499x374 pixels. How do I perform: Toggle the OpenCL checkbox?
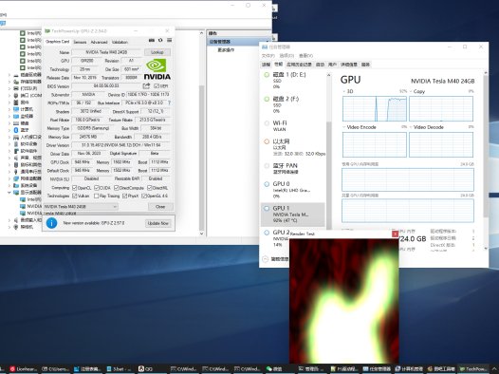[74, 188]
